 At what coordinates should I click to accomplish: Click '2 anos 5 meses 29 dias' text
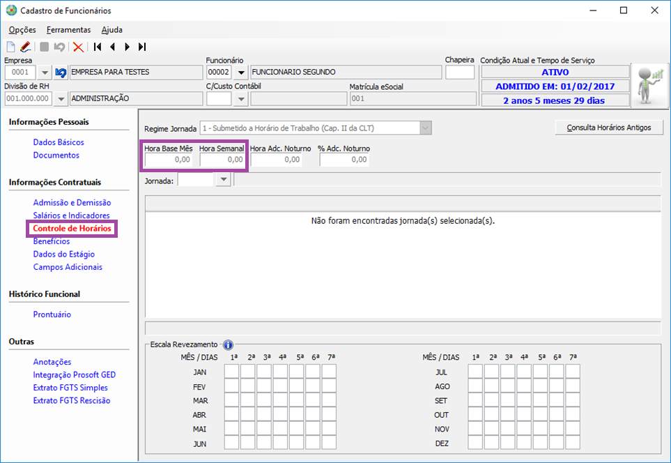tap(554, 100)
